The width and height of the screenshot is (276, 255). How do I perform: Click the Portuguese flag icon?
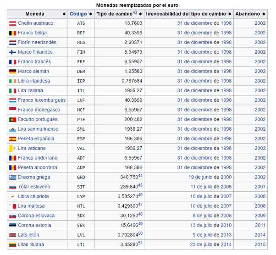coord(13,120)
